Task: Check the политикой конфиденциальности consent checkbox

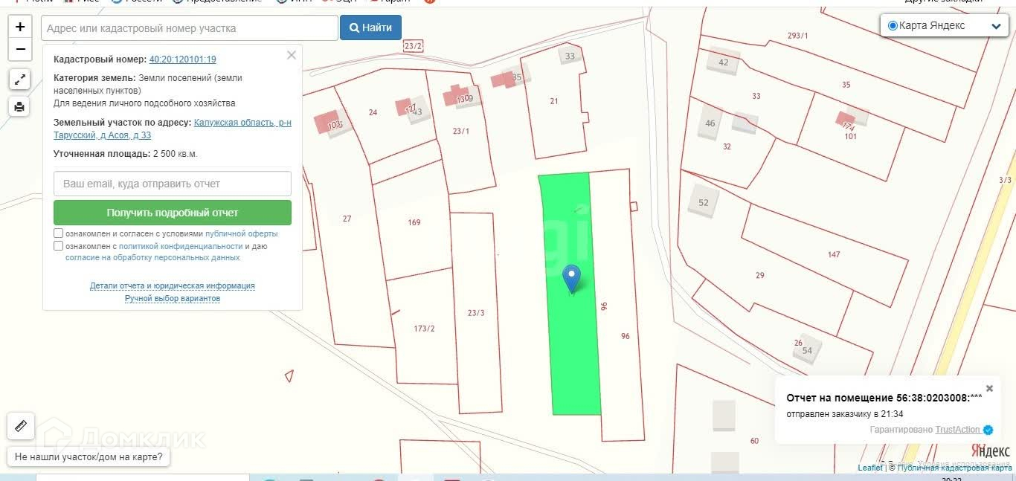Action: tap(59, 246)
